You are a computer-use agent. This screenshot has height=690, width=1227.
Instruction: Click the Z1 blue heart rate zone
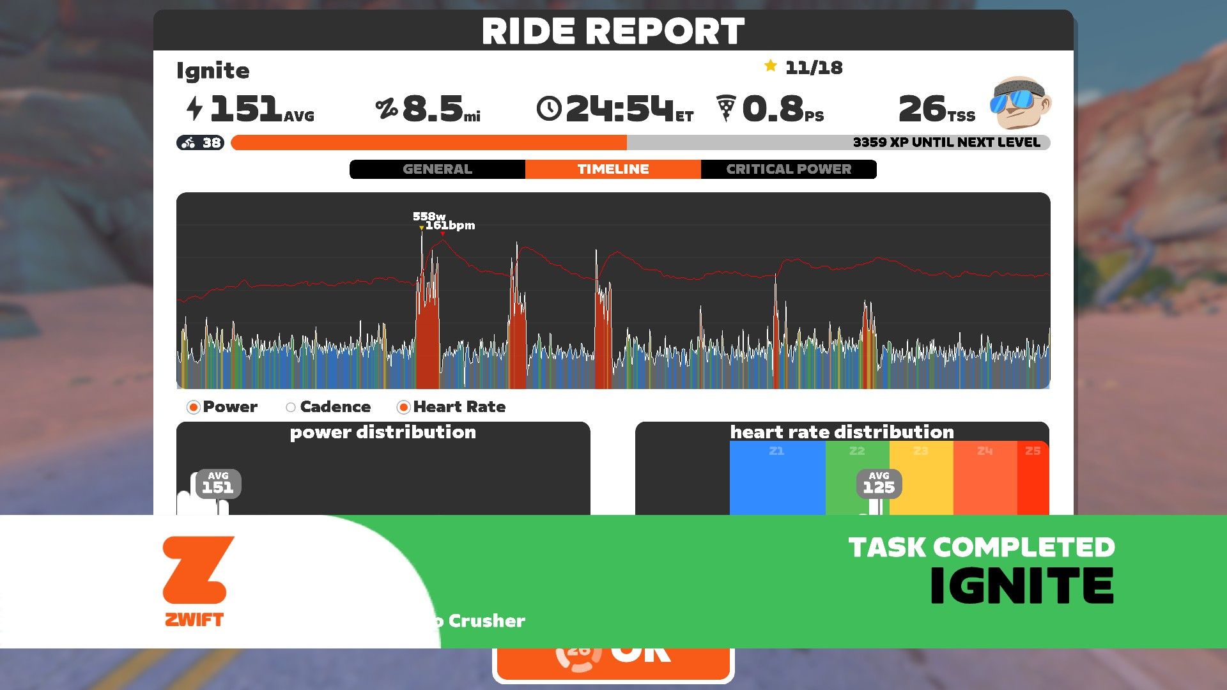click(x=778, y=478)
